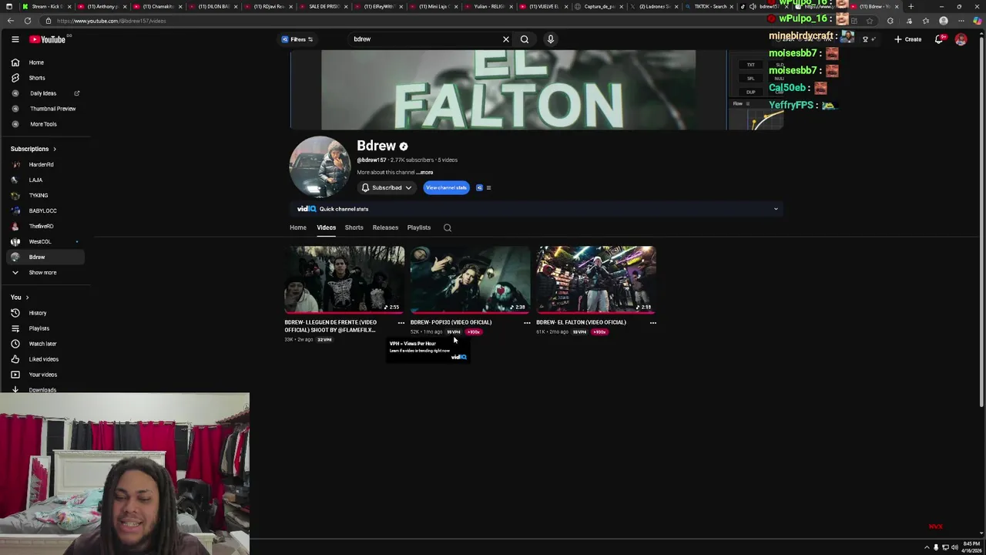Open Playlists in the sidebar
This screenshot has height=555, width=986.
pos(46,328)
